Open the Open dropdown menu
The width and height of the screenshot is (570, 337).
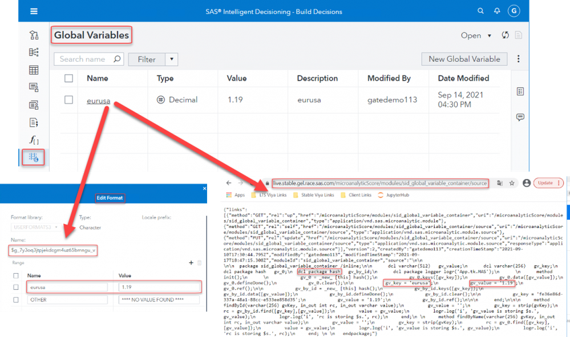(x=476, y=35)
